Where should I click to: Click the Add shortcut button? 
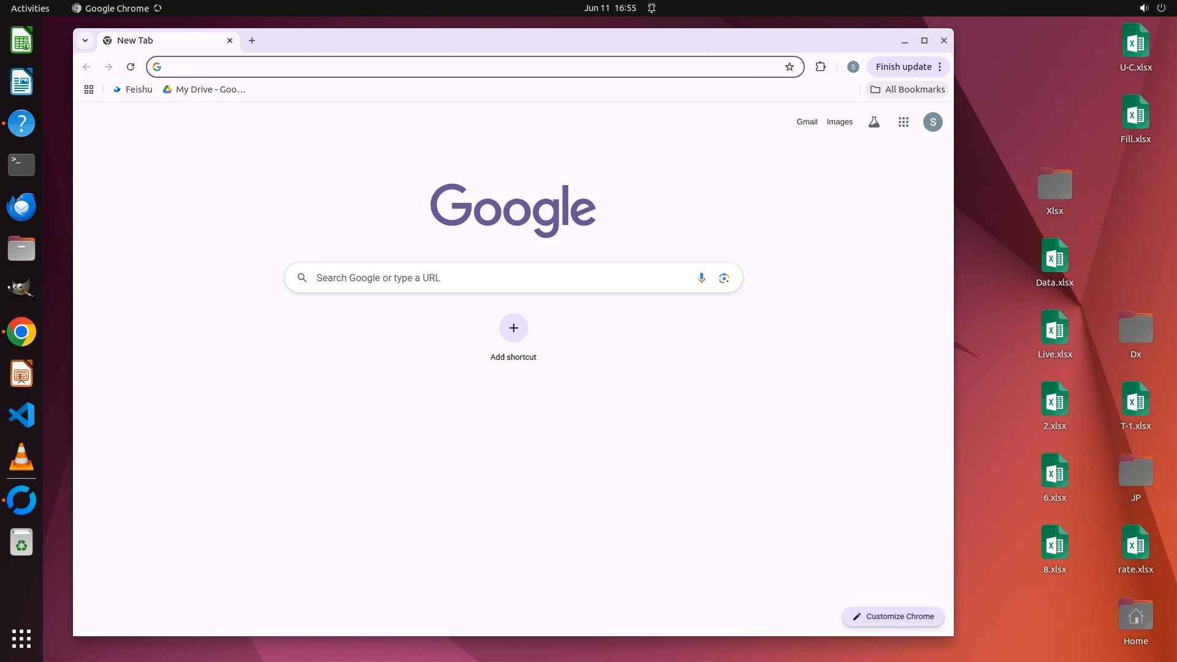click(513, 329)
